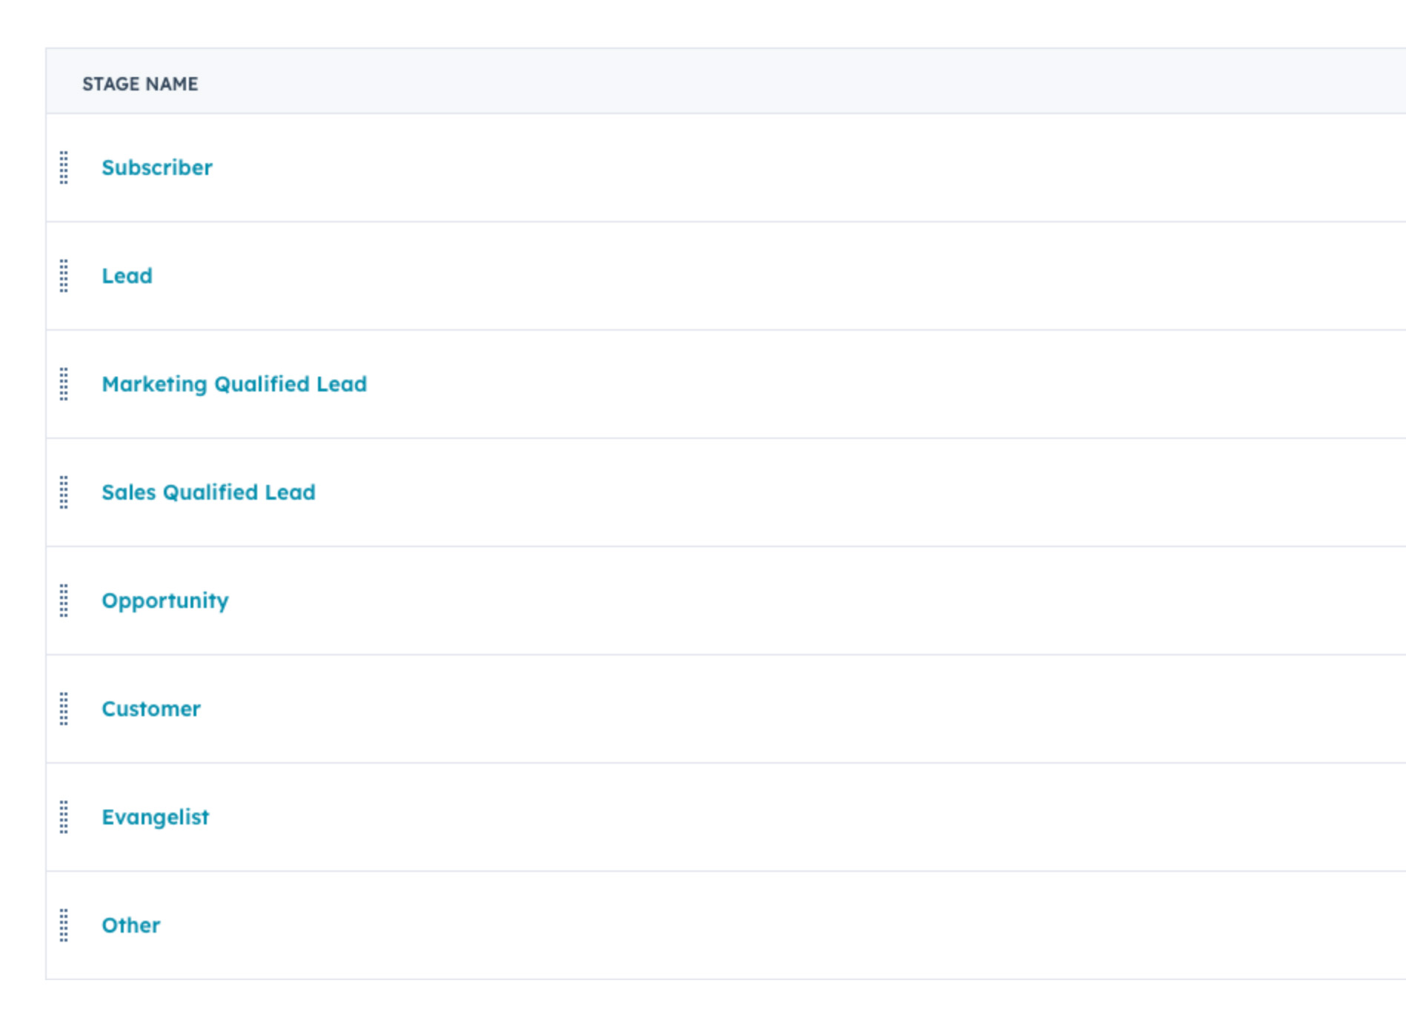Screen dimensions: 1406x1015
Task: Click the drag handle beside Opportunity
Action: (64, 601)
